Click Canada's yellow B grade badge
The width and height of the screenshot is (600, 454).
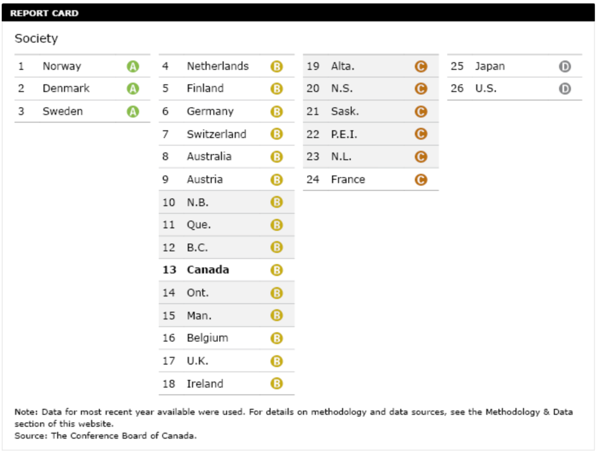277,270
